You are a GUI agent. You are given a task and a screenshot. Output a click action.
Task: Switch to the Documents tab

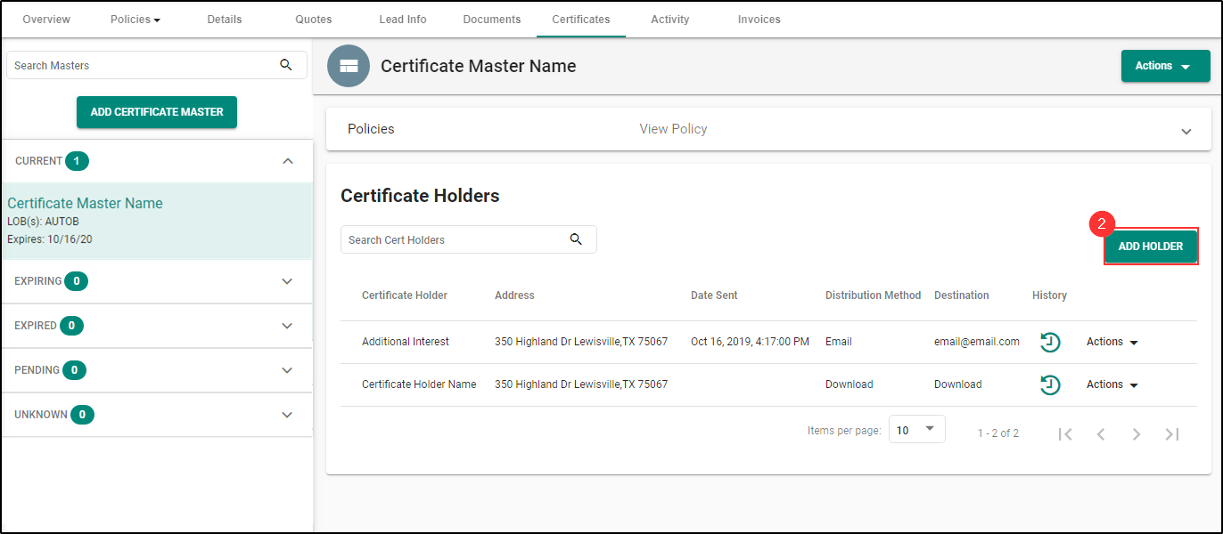coord(492,19)
